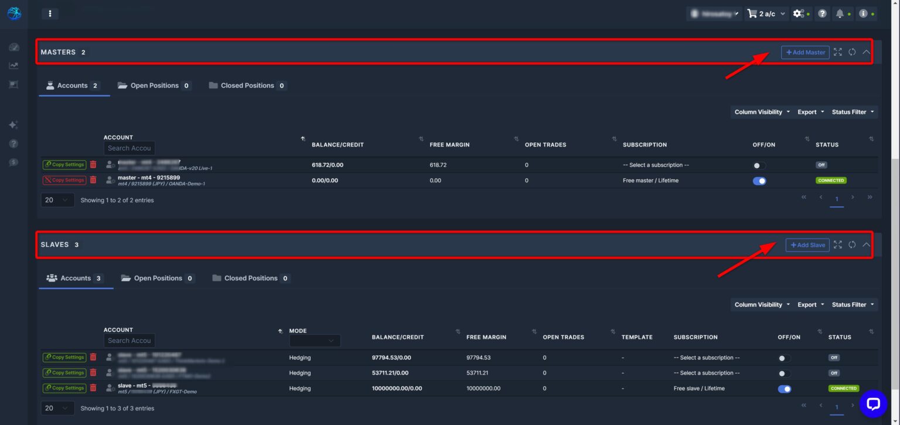900x425 pixels.
Task: Open the help question mark icon in top bar
Action: (823, 13)
